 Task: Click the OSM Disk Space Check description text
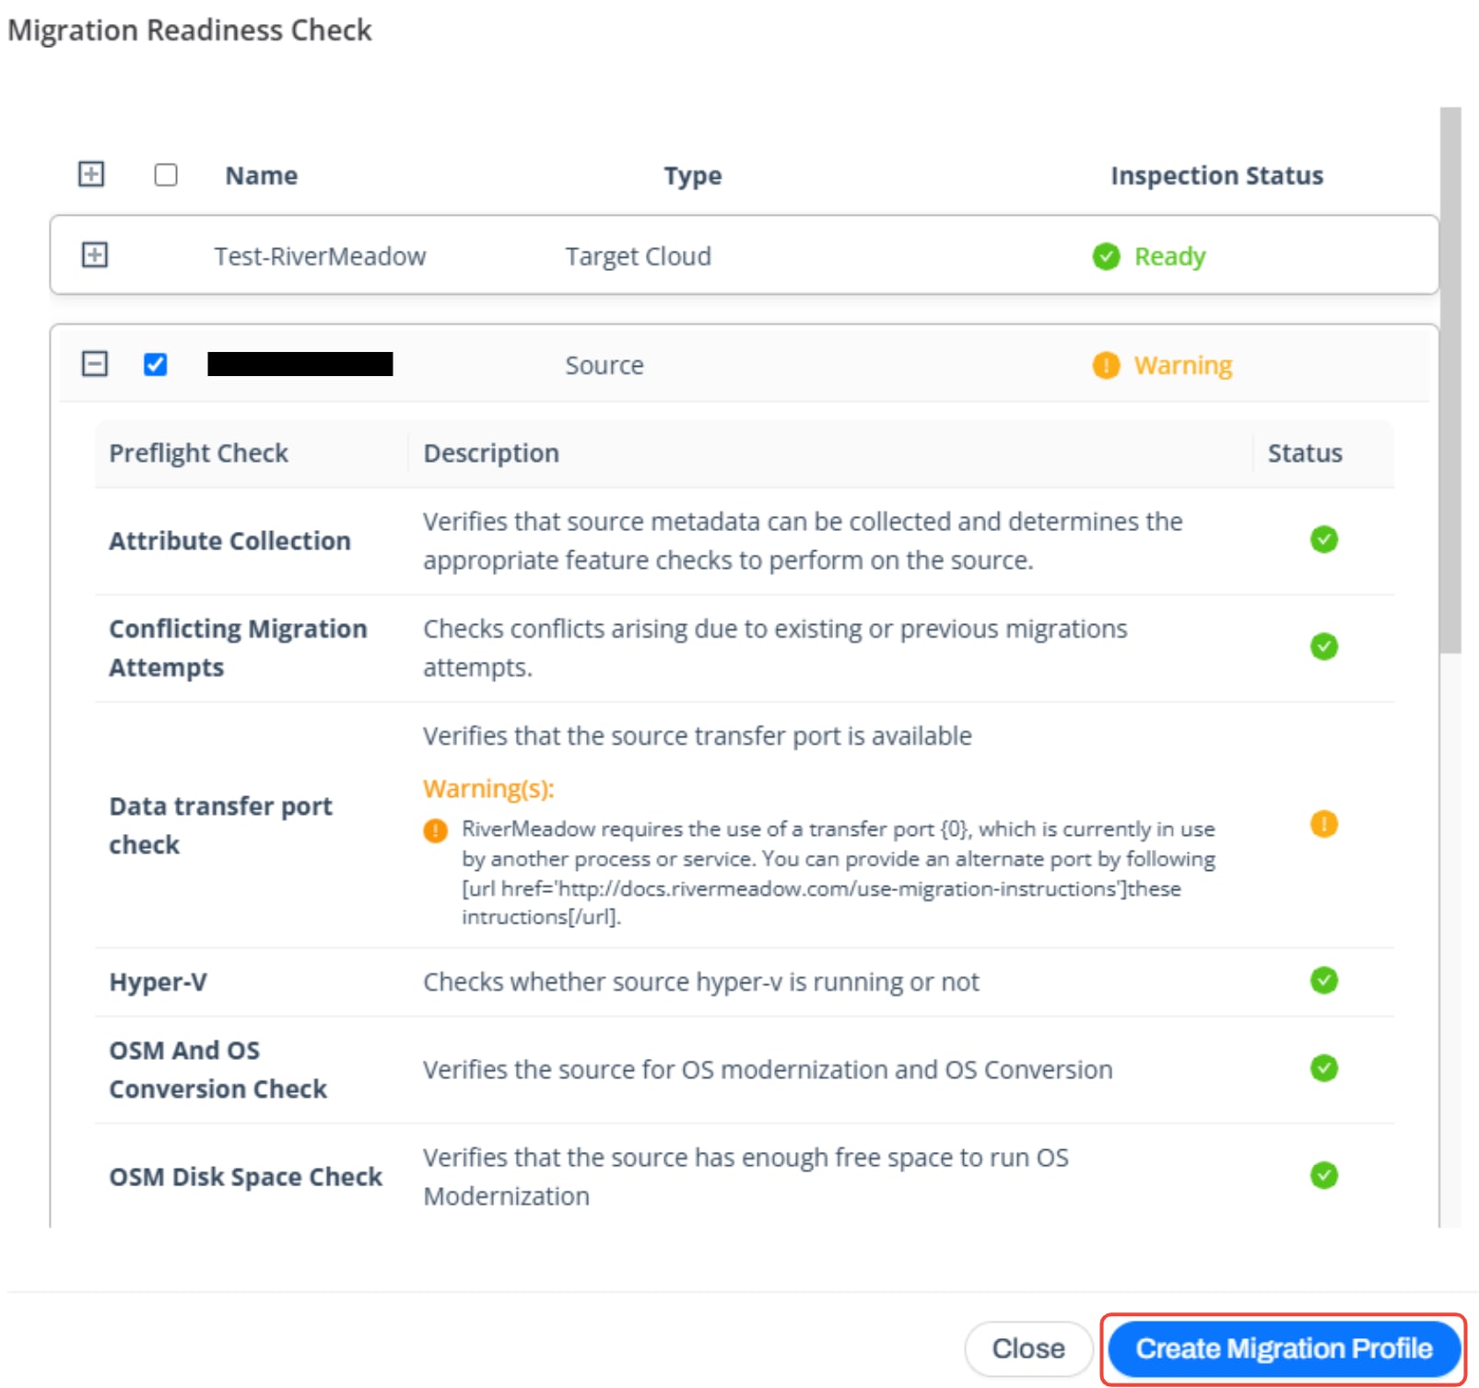(x=745, y=1176)
